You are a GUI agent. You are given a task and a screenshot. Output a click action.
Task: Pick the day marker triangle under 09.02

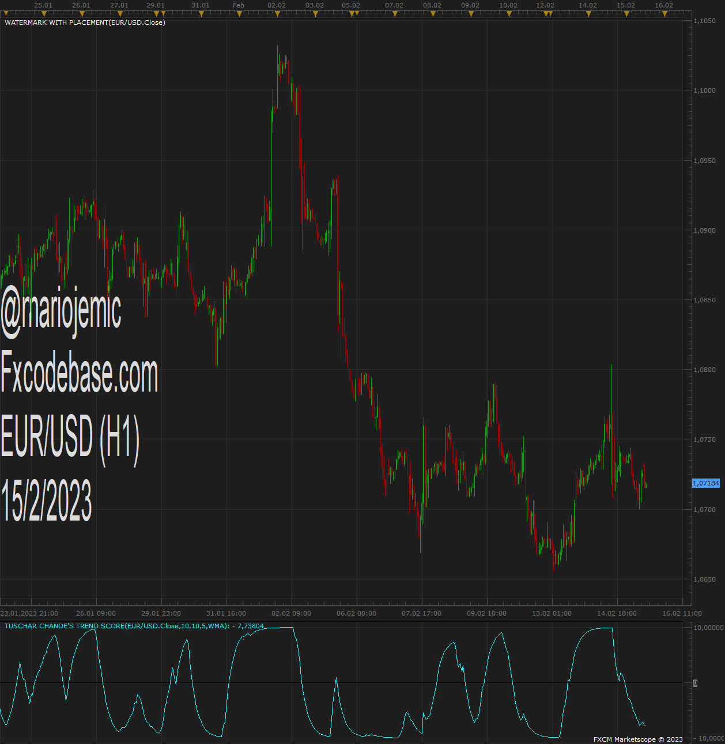coord(471,14)
